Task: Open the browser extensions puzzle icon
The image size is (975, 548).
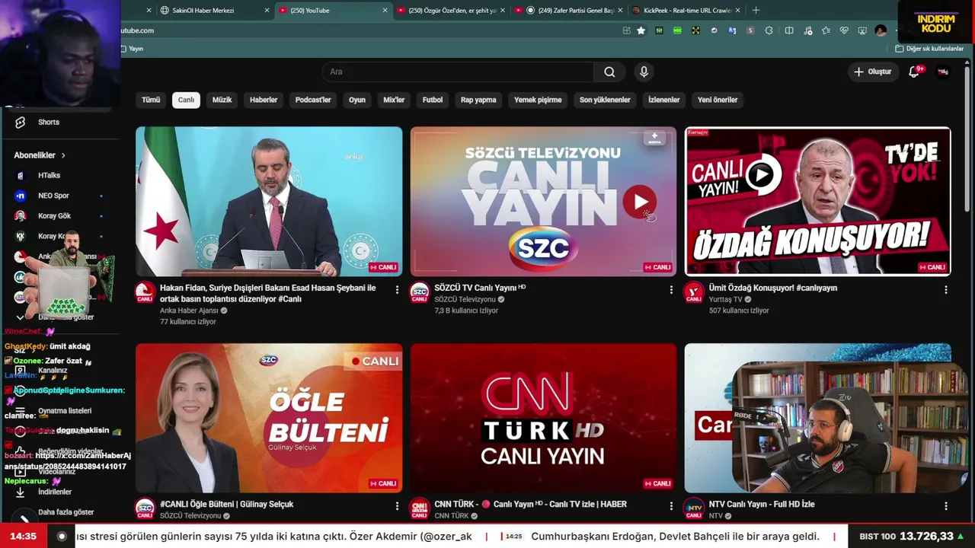Action: (x=769, y=30)
